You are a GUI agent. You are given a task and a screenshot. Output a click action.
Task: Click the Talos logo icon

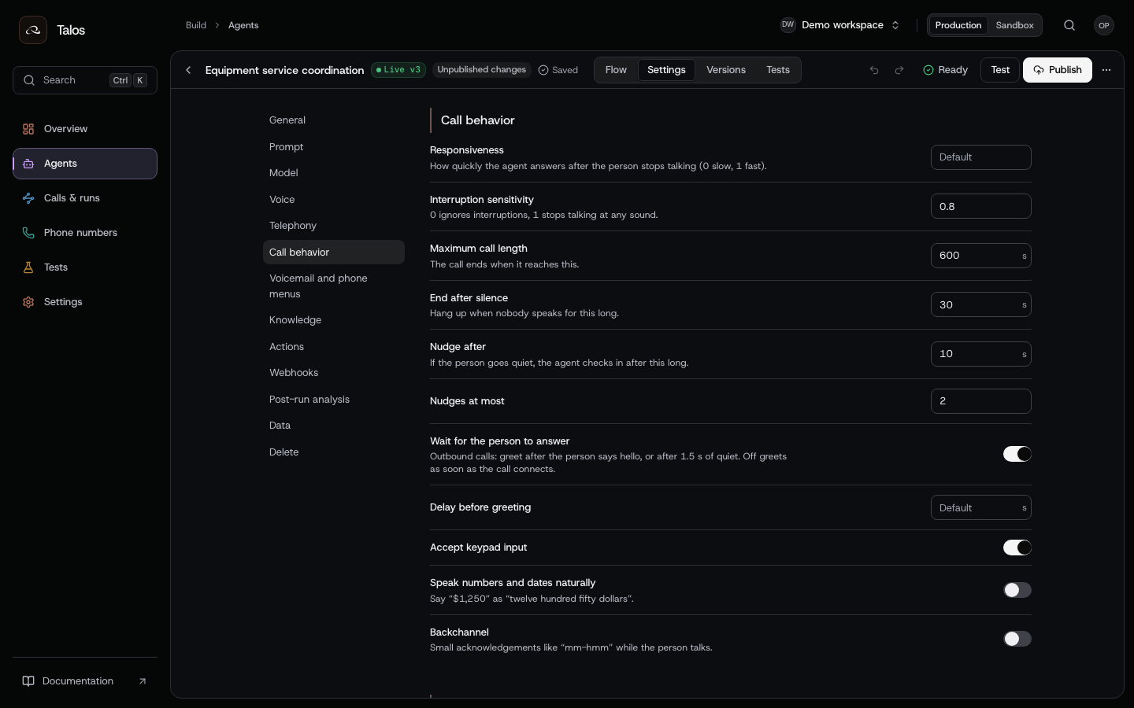click(33, 30)
